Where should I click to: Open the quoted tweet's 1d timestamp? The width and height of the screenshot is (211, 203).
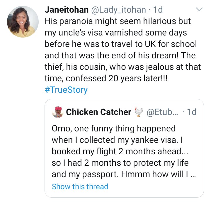(x=190, y=112)
